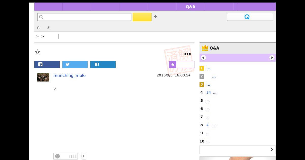305x160 pixels.
Task: Focus the search text field
Action: [84, 17]
